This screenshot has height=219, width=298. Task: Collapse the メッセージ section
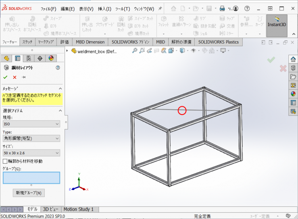(x=60, y=88)
